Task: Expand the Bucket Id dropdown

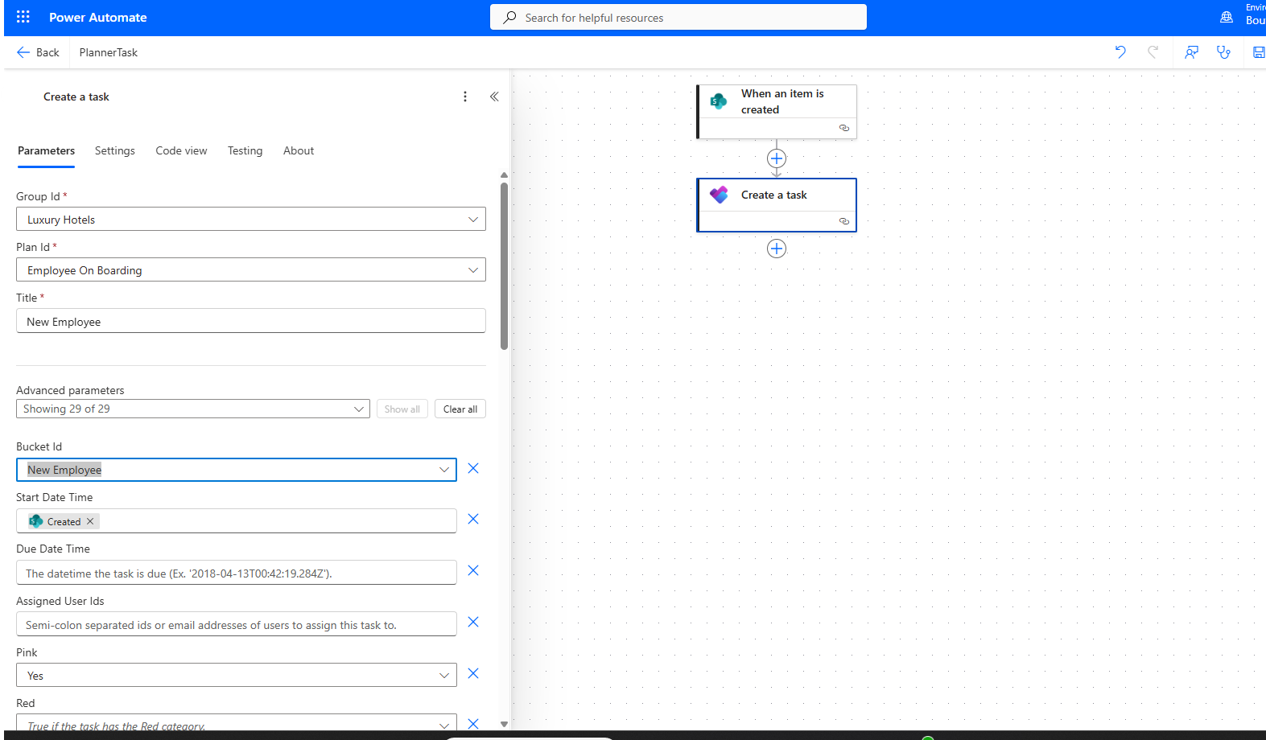Action: click(444, 470)
